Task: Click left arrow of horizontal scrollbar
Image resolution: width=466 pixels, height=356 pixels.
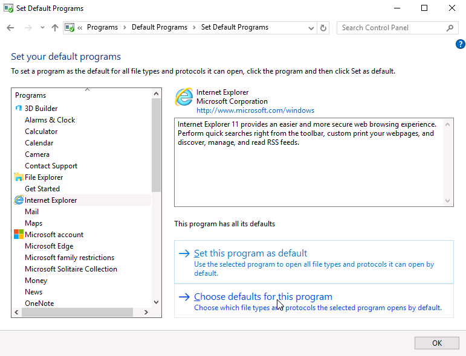Action: [x=16, y=313]
